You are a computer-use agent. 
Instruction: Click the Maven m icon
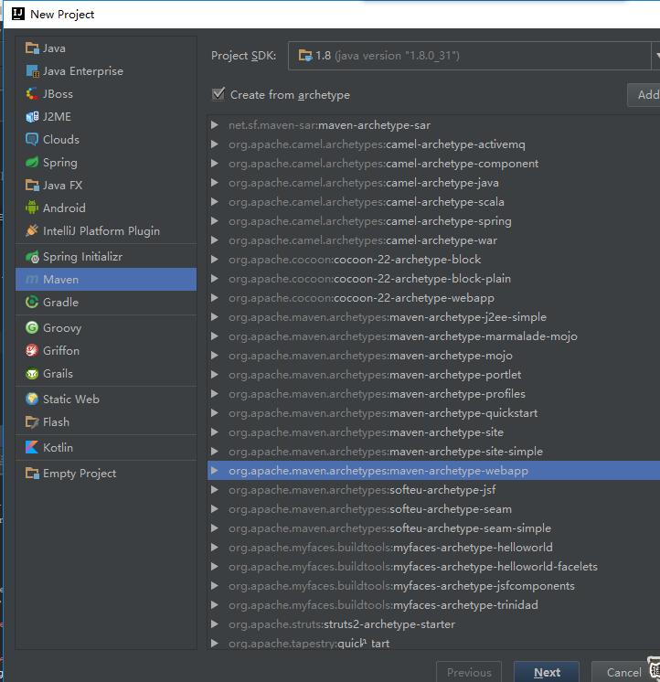pyautogui.click(x=32, y=279)
